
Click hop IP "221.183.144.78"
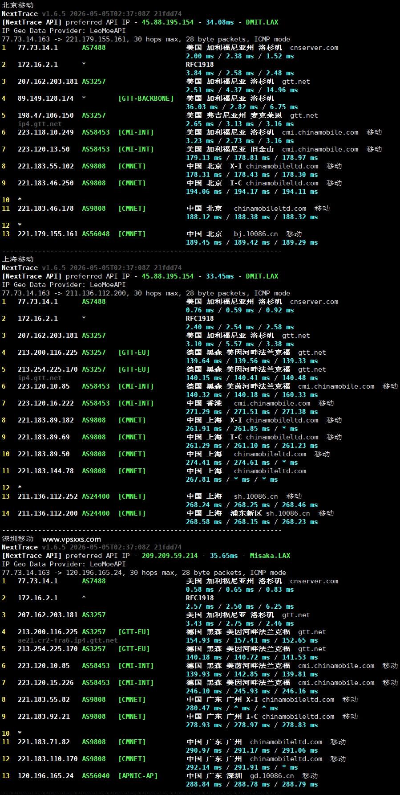46,471
